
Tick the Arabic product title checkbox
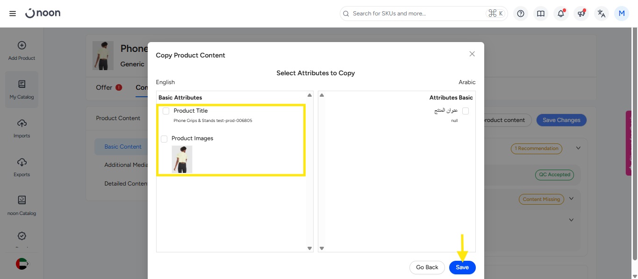coord(465,111)
